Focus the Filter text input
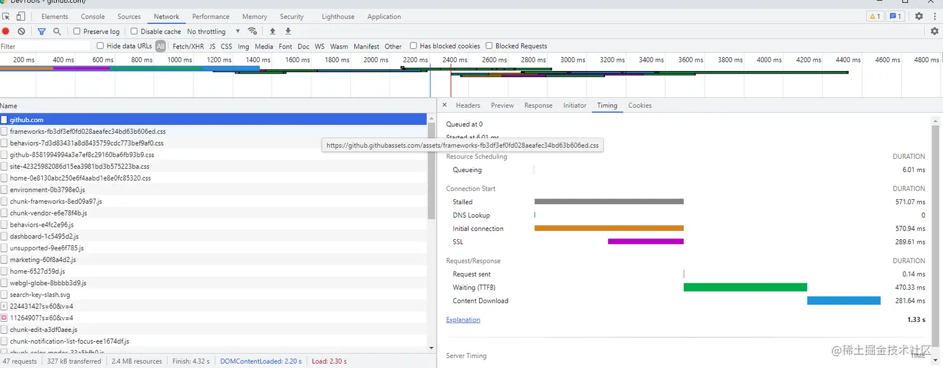 45,46
